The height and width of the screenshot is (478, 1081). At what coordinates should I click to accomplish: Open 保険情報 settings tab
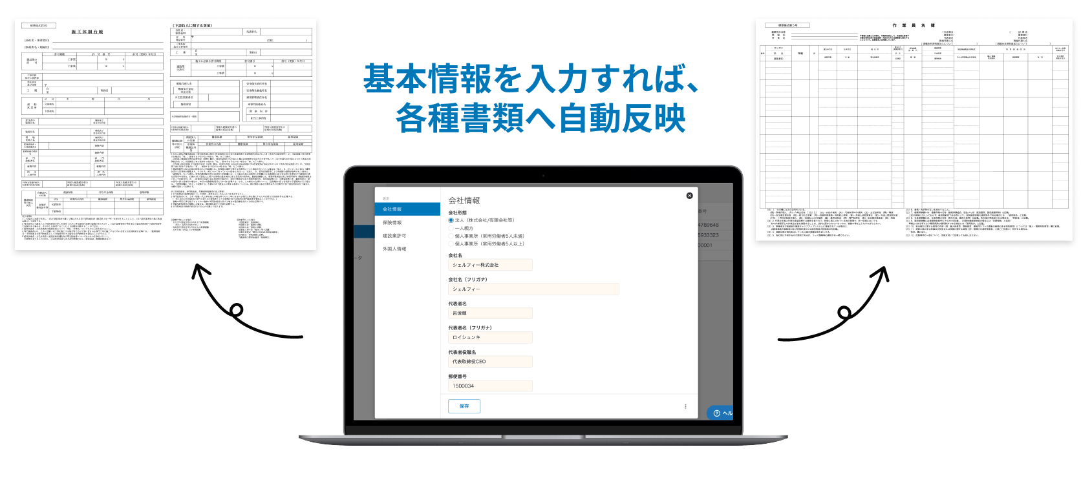click(407, 222)
